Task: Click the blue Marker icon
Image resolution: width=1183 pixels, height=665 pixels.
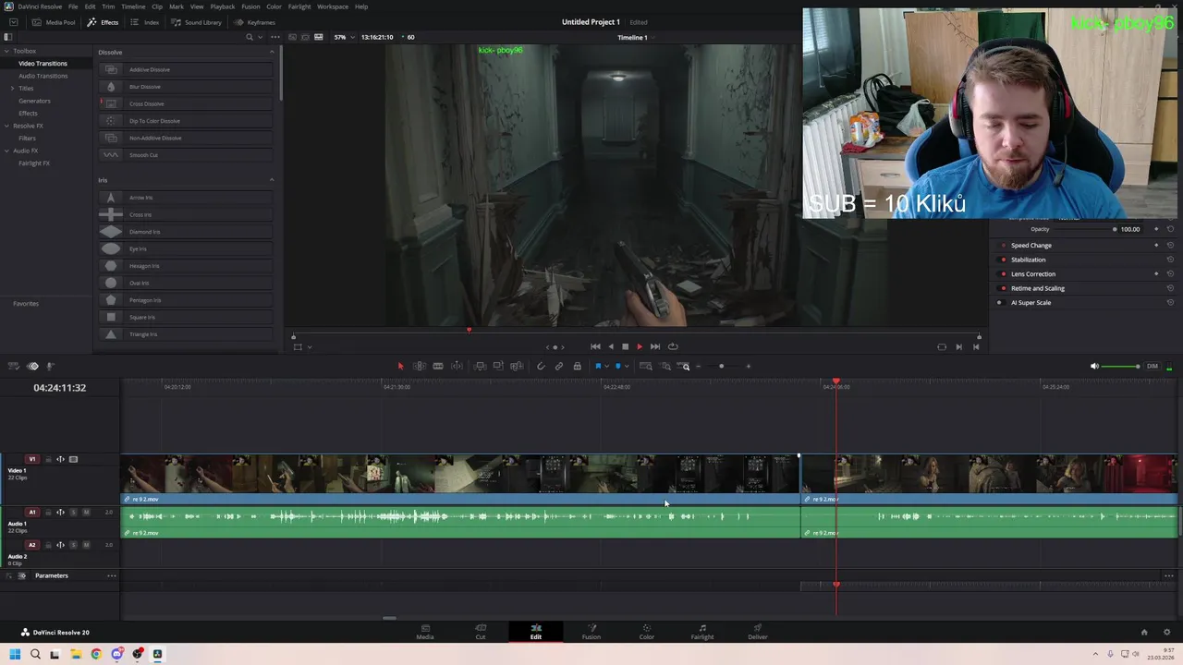Action: pyautogui.click(x=617, y=366)
